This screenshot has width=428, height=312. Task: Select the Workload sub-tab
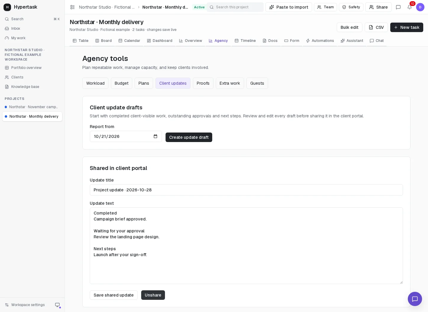point(95,83)
